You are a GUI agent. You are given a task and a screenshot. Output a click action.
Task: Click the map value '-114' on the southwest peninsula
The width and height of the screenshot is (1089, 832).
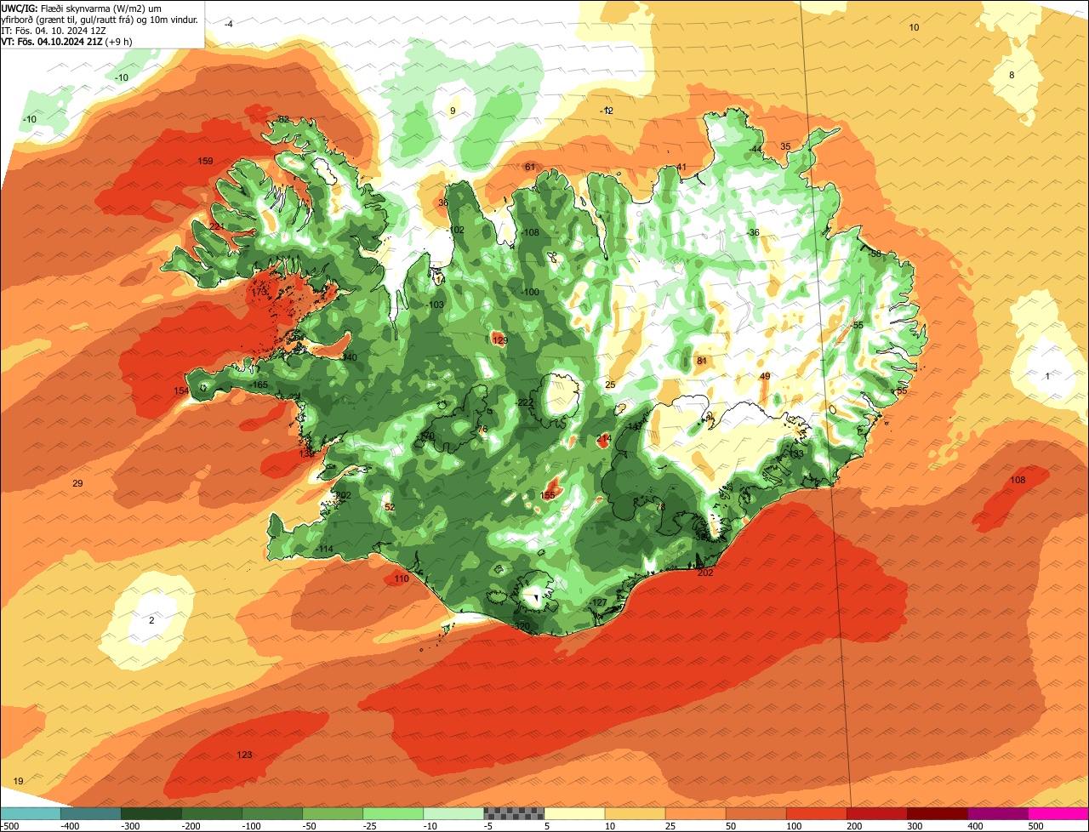click(324, 550)
